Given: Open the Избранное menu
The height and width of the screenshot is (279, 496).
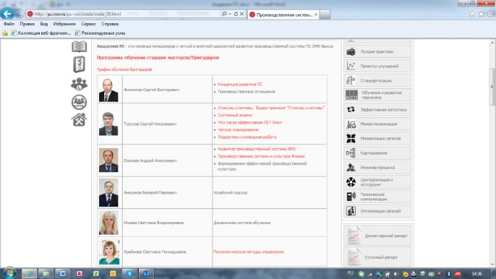Looking at the screenshot, I should (x=64, y=24).
